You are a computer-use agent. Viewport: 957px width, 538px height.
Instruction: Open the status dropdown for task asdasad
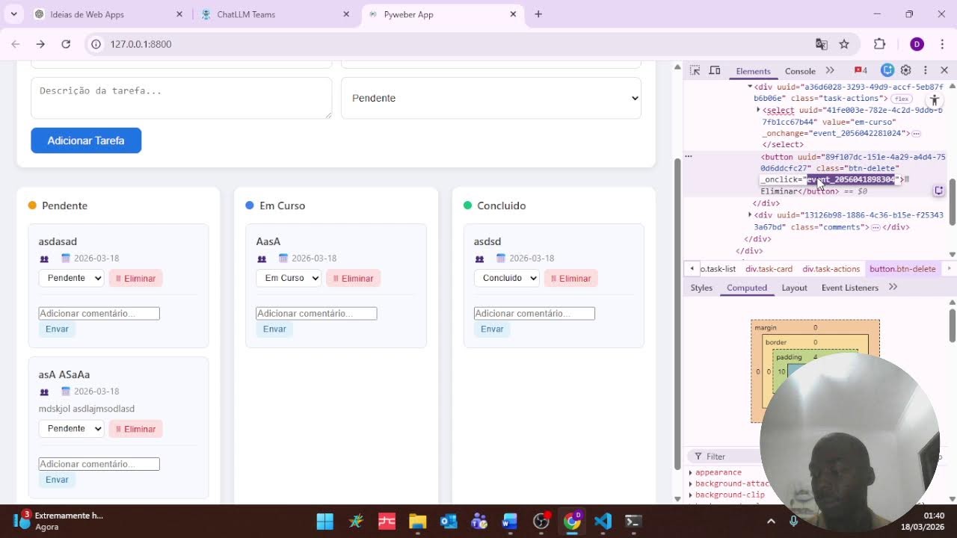point(71,278)
